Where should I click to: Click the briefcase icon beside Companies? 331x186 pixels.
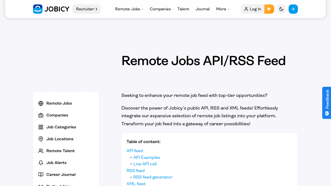point(41,115)
